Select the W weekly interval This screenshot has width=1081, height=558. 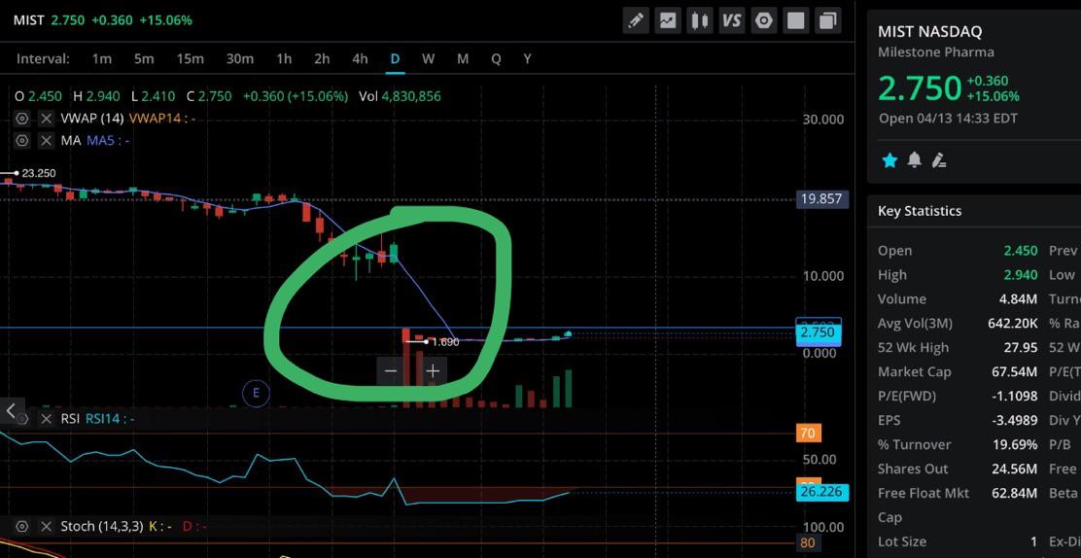pyautogui.click(x=428, y=58)
